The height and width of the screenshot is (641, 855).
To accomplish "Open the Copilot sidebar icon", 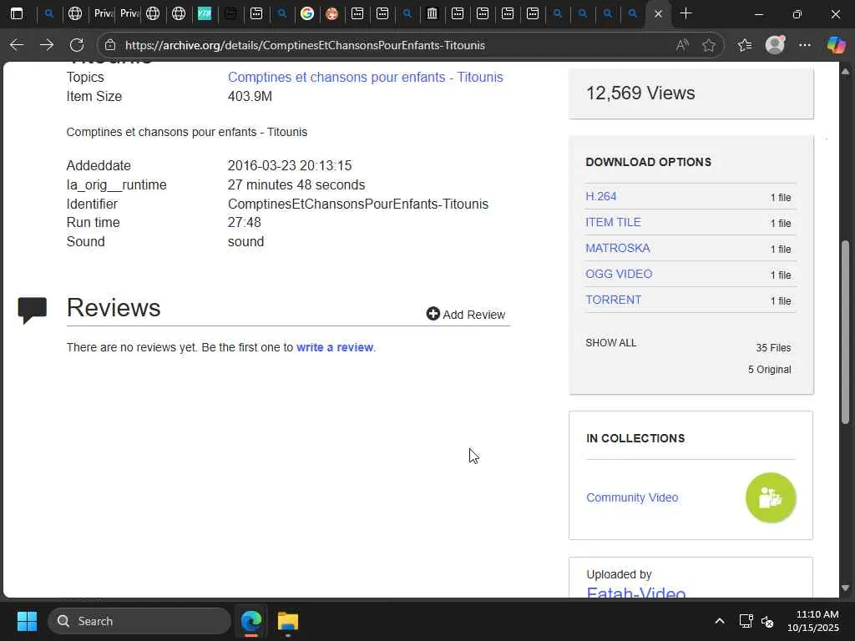I will [836, 45].
